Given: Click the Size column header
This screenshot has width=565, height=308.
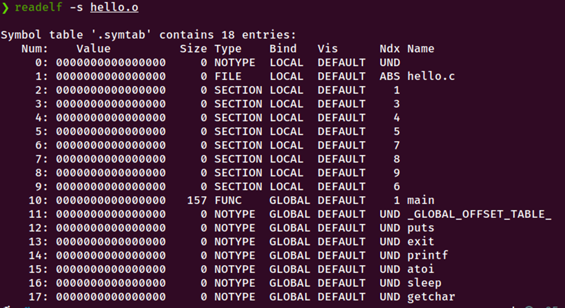Looking at the screenshot, I should click(x=193, y=49).
